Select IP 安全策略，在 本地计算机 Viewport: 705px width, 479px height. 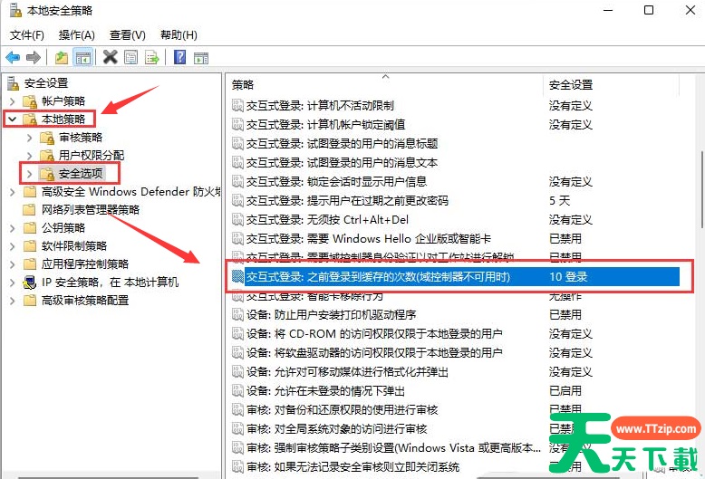110,283
